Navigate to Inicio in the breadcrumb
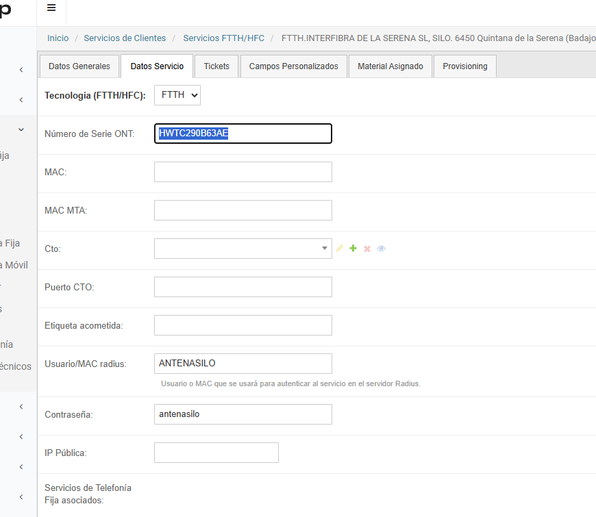 [58, 38]
